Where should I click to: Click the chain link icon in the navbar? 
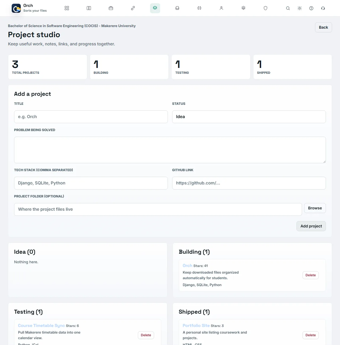(133, 8)
